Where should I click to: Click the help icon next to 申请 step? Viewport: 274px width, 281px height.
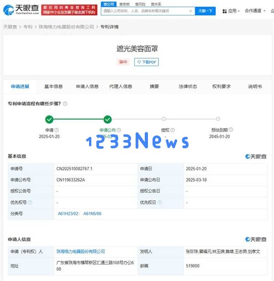[x=57, y=130]
